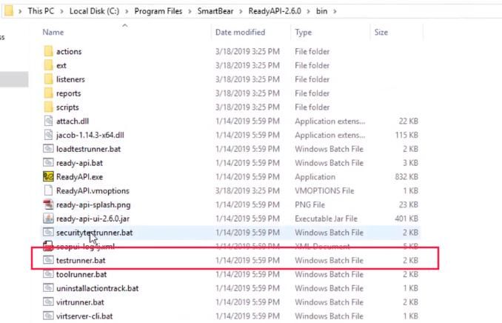Go to ReadyAPI-2.6.0 breadcrumb
Screen dimensions: 502x323
(x=275, y=11)
